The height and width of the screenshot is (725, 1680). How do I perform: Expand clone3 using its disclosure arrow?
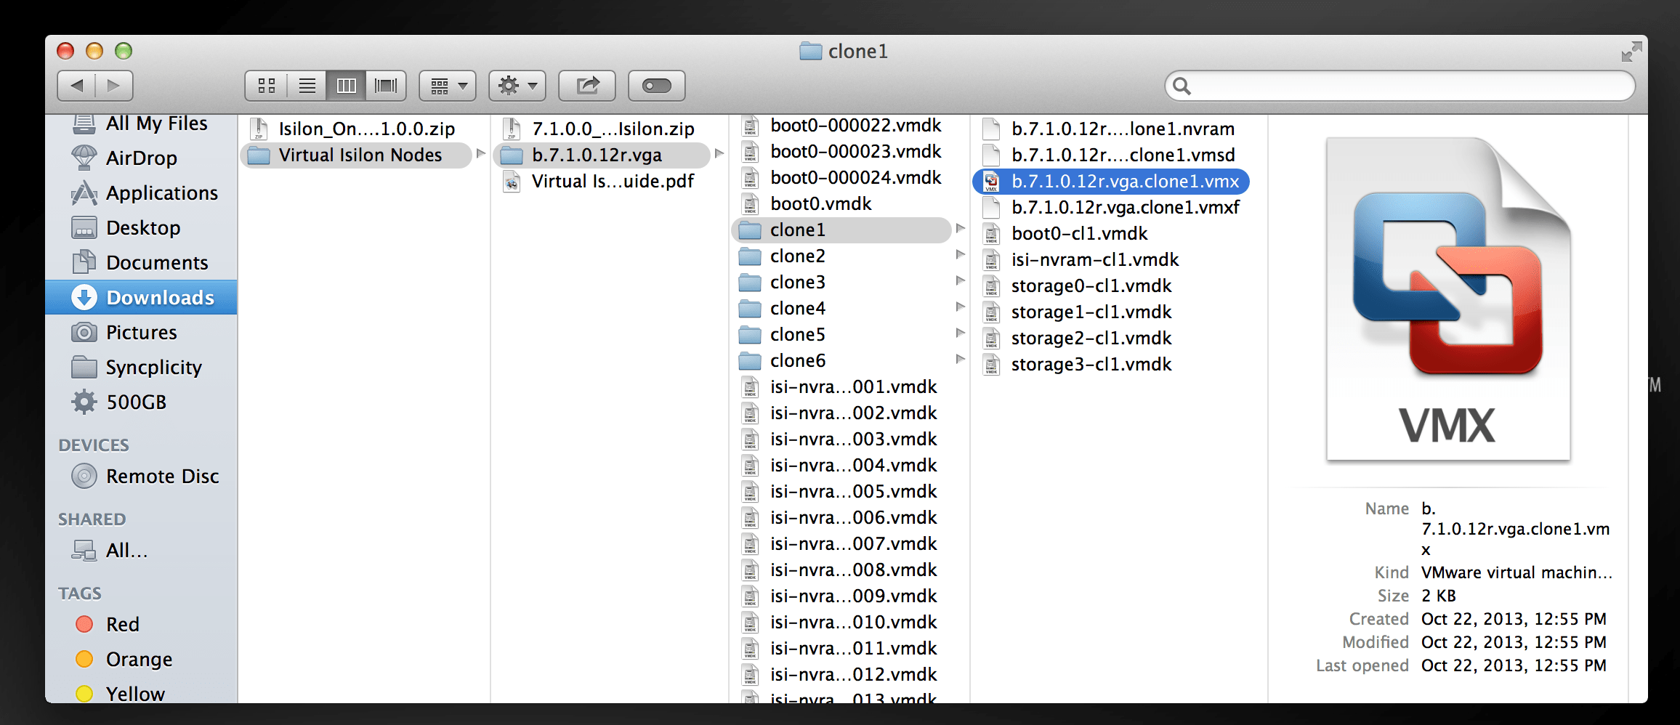click(x=961, y=281)
